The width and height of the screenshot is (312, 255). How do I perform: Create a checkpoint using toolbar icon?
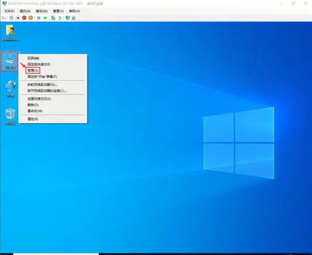click(x=53, y=18)
